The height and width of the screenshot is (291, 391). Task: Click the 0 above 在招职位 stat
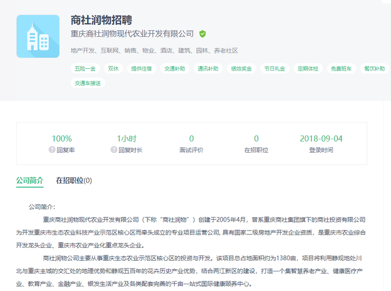pyautogui.click(x=256, y=139)
